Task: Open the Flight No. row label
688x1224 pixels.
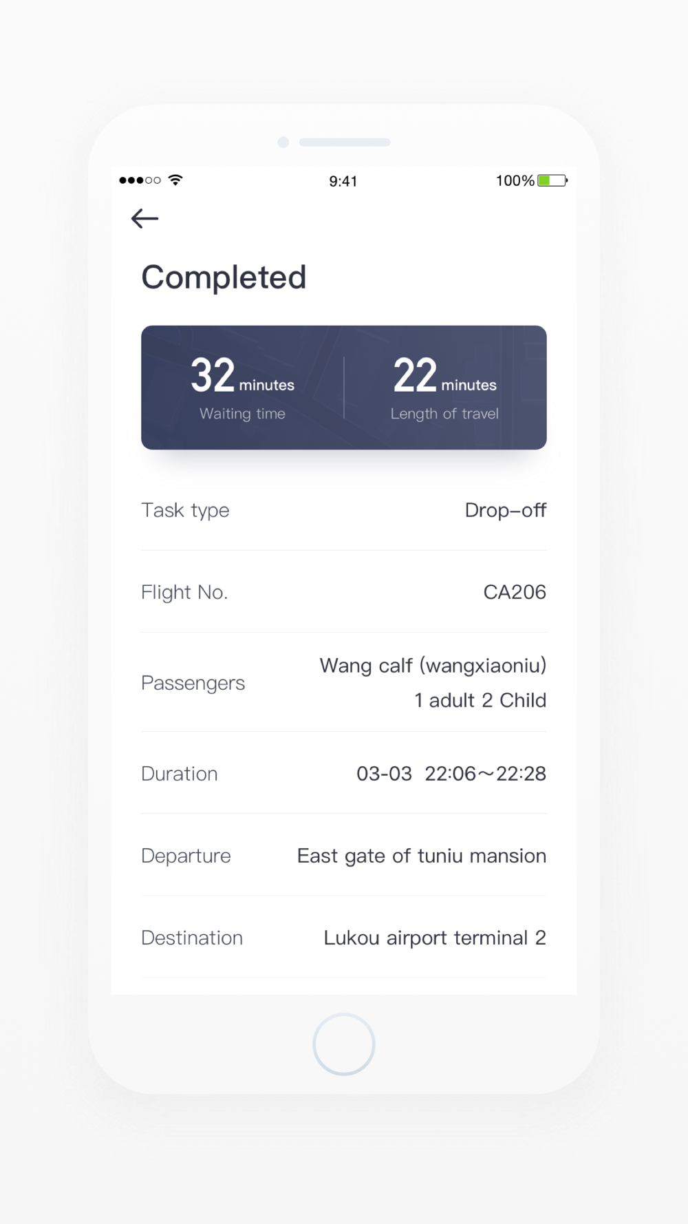Action: coord(184,592)
